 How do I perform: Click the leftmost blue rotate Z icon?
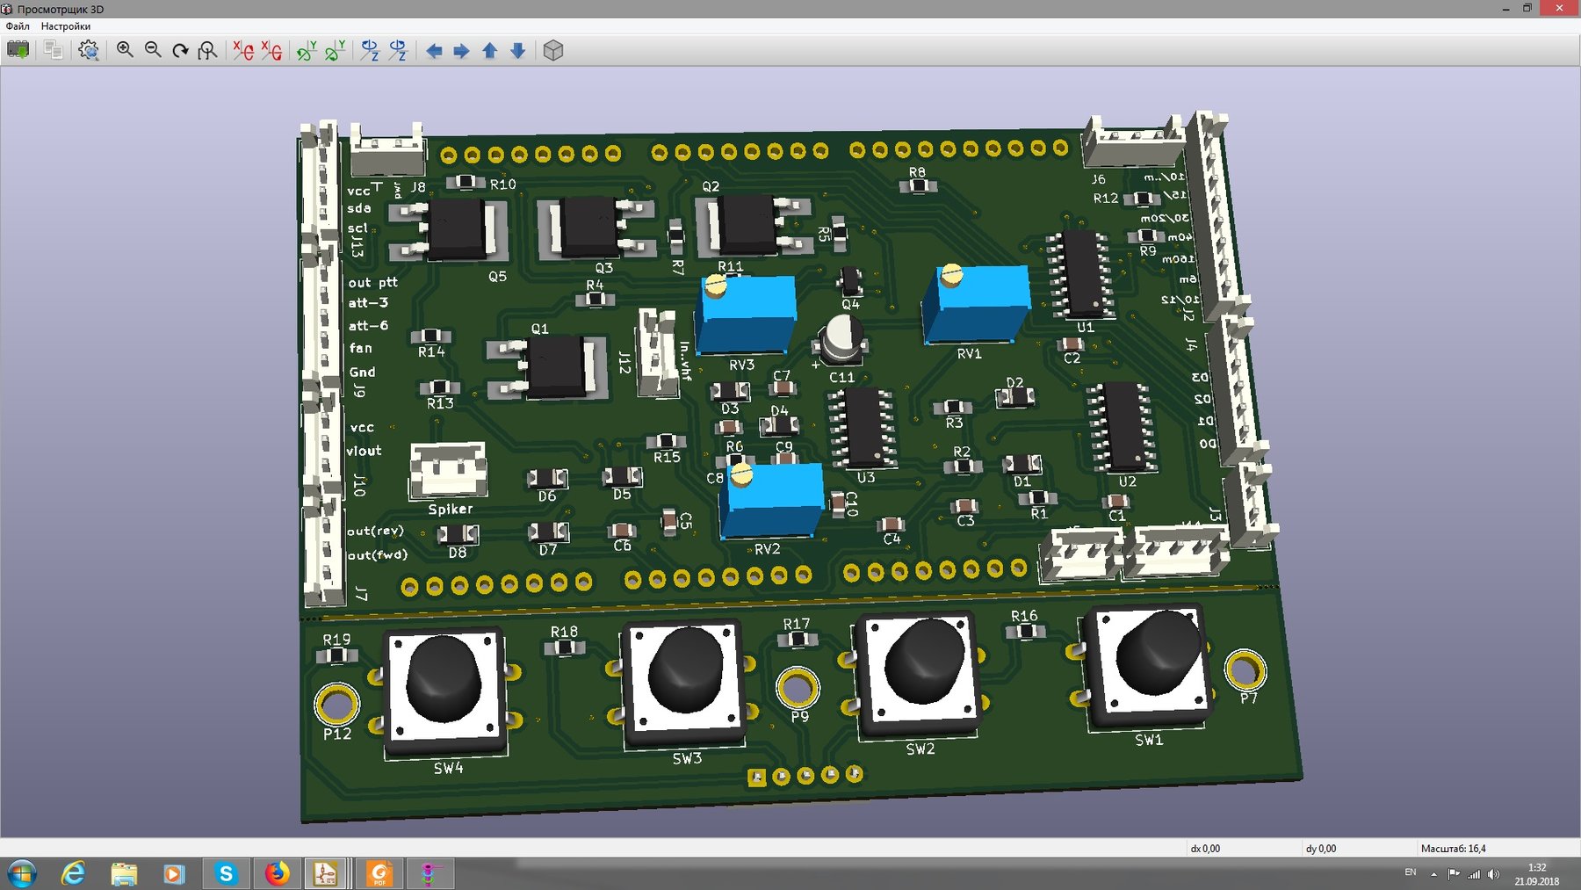tap(370, 50)
